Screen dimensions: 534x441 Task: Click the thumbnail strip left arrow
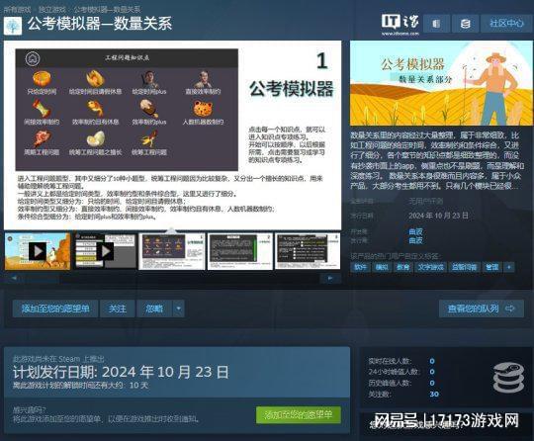(x=14, y=278)
